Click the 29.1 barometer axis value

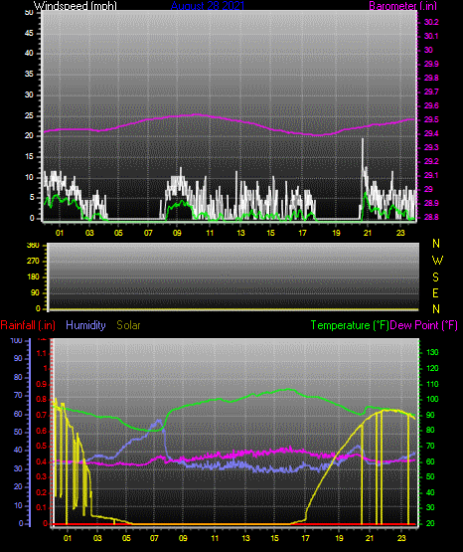pyautogui.click(x=431, y=176)
